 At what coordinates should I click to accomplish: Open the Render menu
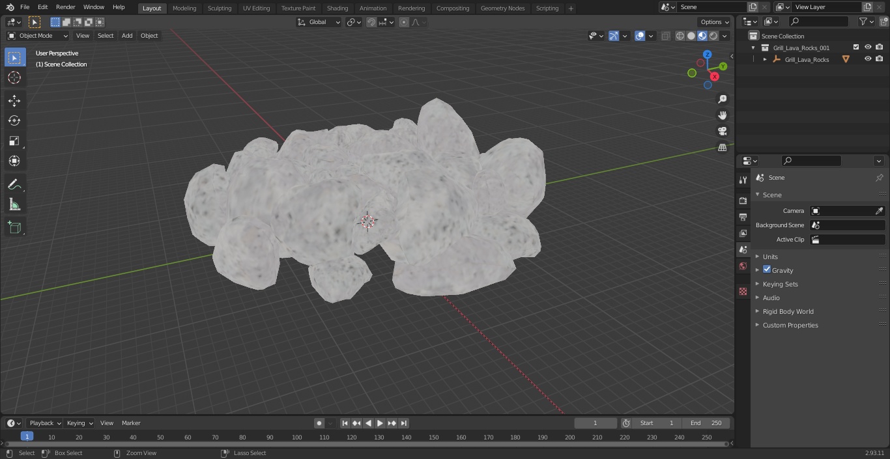coord(65,7)
